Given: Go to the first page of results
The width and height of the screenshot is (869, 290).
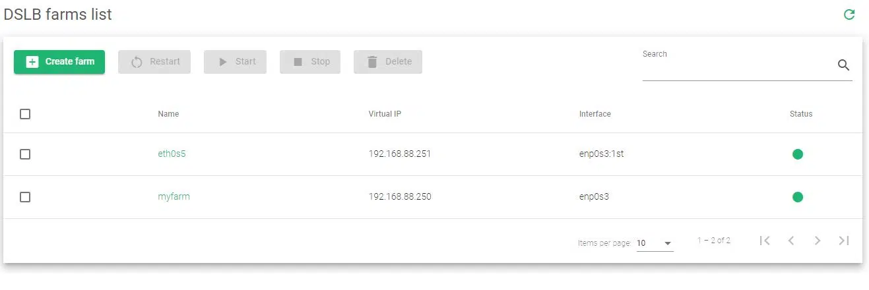Looking at the screenshot, I should coord(765,241).
